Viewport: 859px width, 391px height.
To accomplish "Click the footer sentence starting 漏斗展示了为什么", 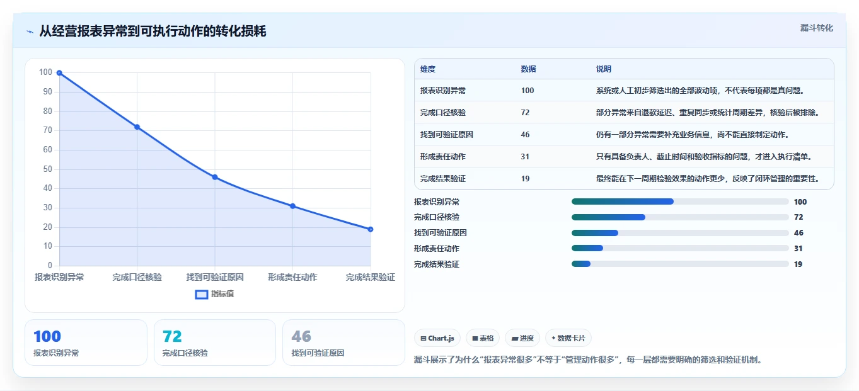I will 588,360.
